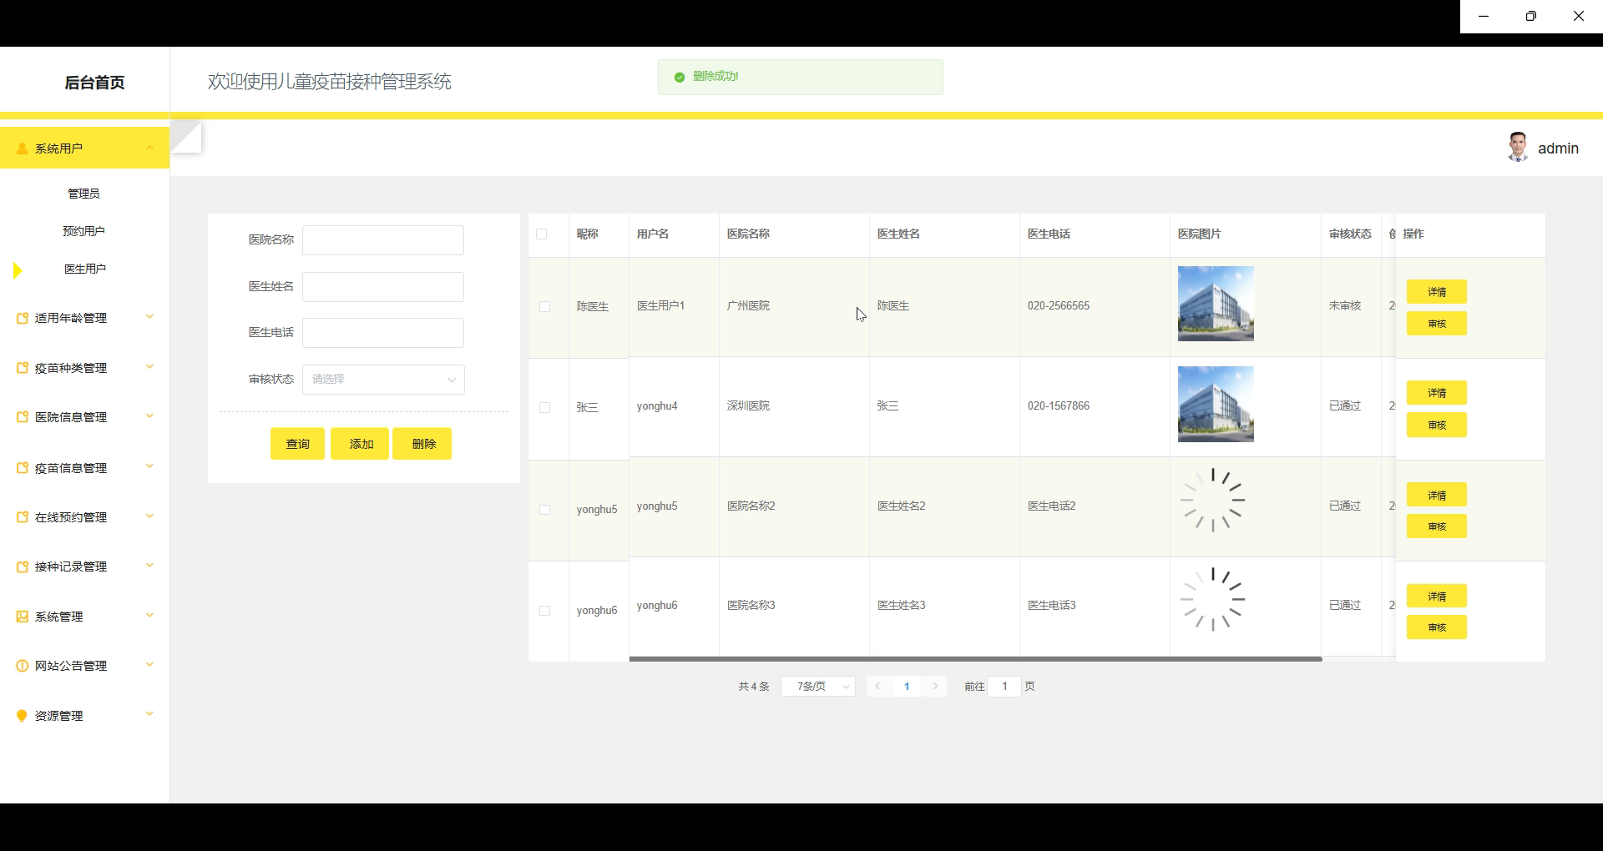This screenshot has width=1603, height=851.
Task: Click the 查询 search button
Action: click(297, 444)
